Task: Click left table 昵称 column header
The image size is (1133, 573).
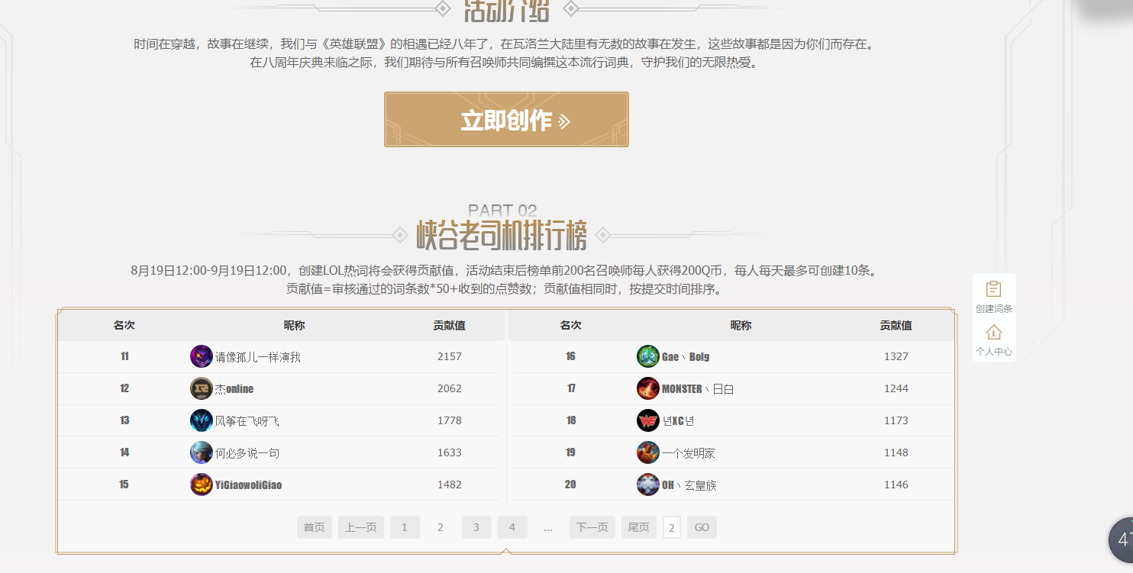Action: pyautogui.click(x=294, y=325)
